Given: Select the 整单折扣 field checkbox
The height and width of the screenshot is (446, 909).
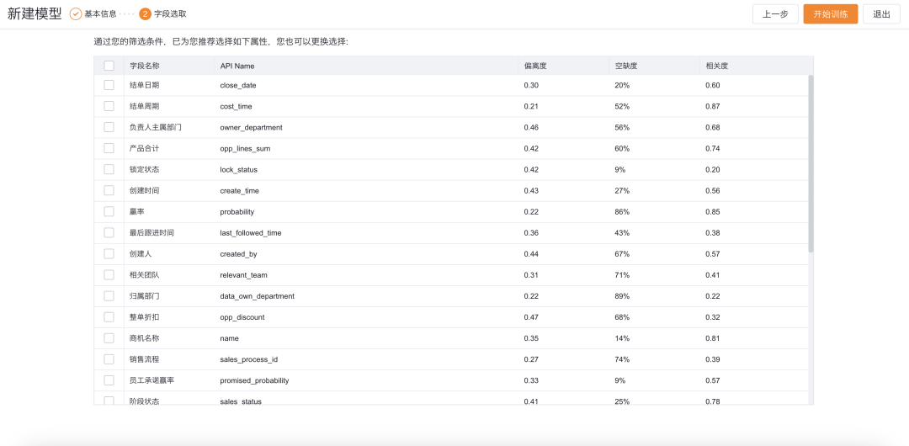Looking at the screenshot, I should tap(109, 317).
